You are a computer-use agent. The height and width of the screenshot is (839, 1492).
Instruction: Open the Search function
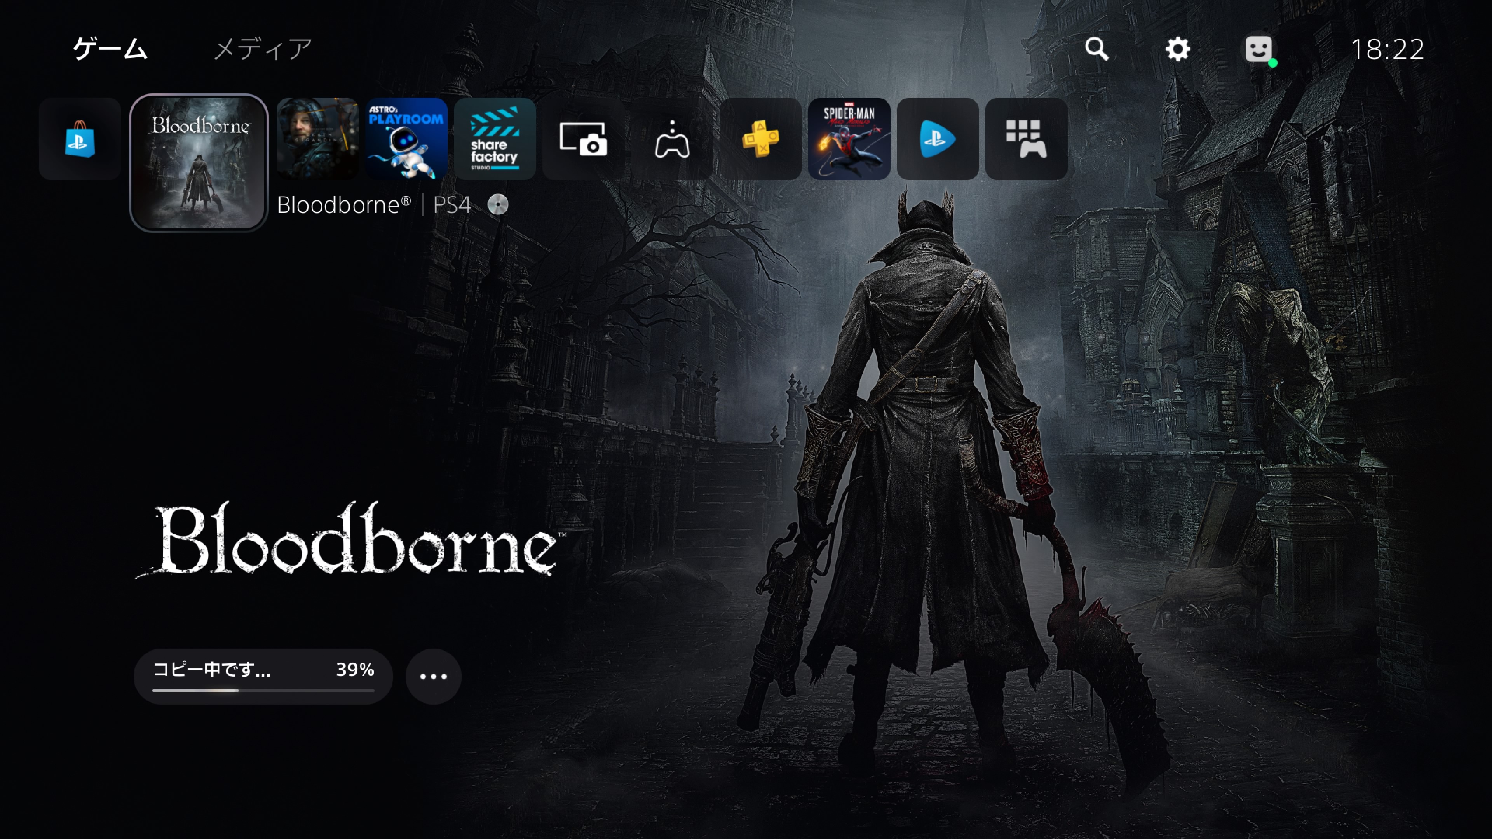tap(1097, 50)
